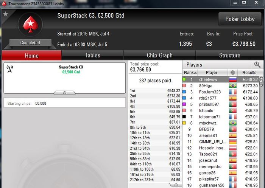Click the Poker Lobby button
The image size is (265, 188).
pos(240,19)
